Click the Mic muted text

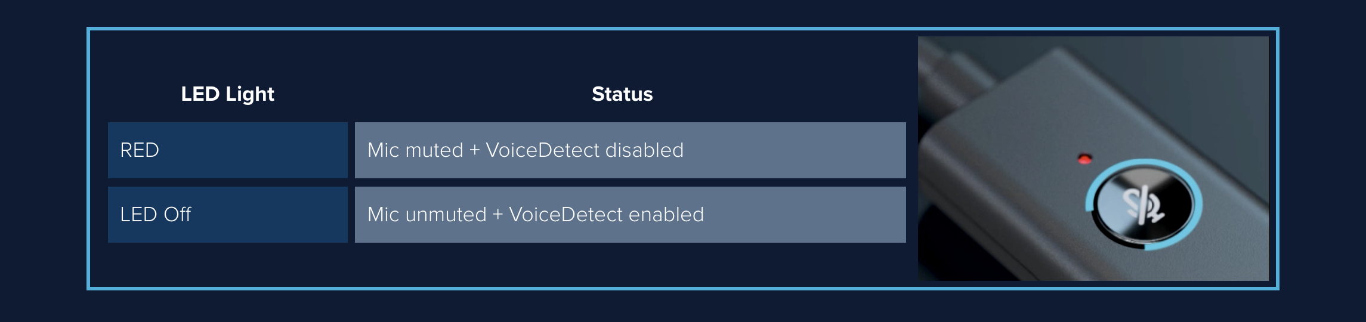415,150
